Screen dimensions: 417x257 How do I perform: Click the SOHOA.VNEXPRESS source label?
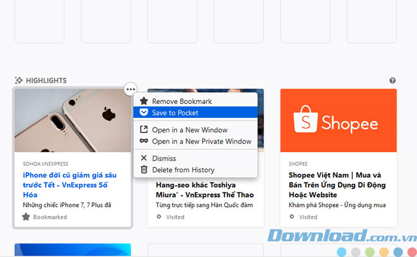46,164
